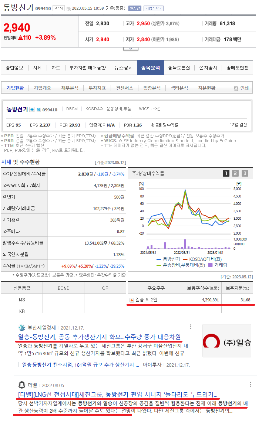Open the 전자공시 tab

pyautogui.click(x=208, y=68)
